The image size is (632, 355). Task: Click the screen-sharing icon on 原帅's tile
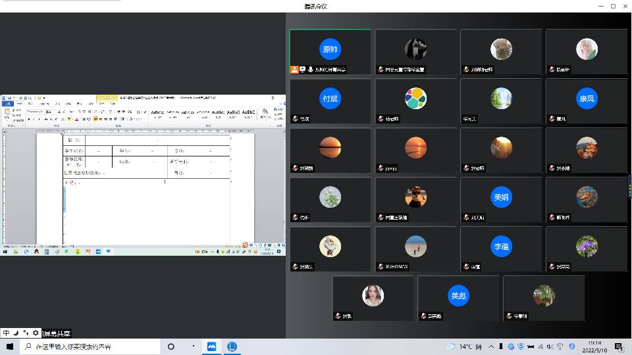click(302, 69)
